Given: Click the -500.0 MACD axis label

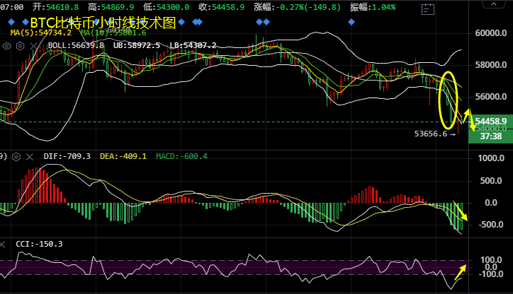Looking at the screenshot, I should [x=491, y=225].
